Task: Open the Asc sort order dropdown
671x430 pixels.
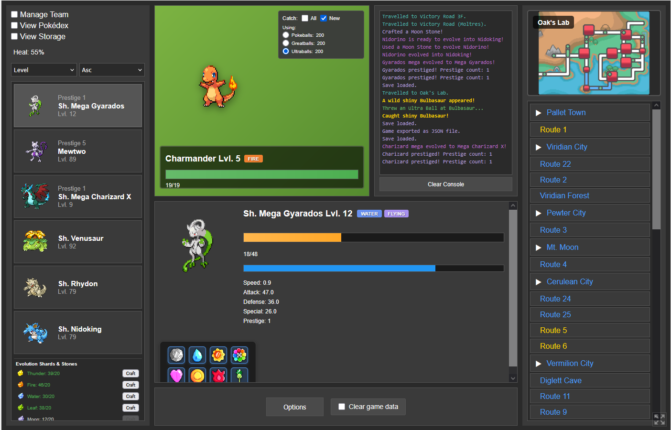Action: [112, 70]
